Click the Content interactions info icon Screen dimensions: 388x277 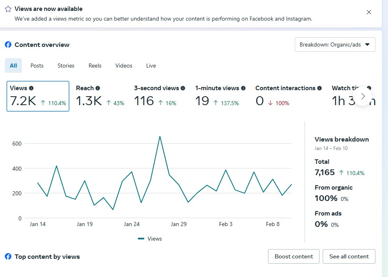(x=319, y=88)
